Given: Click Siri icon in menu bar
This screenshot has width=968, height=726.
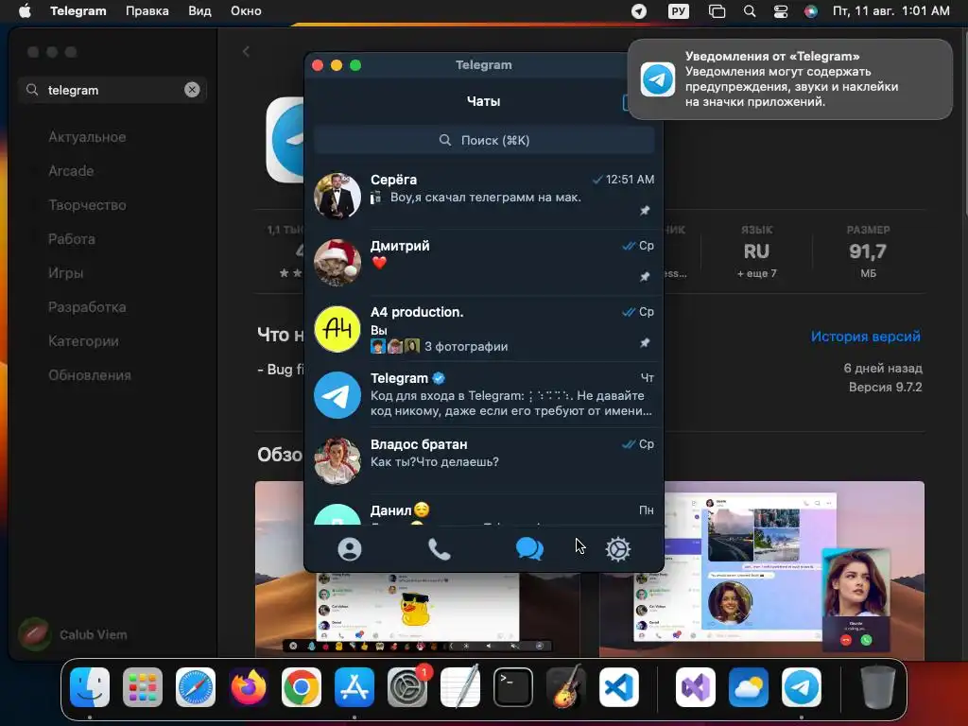Looking at the screenshot, I should click(811, 11).
